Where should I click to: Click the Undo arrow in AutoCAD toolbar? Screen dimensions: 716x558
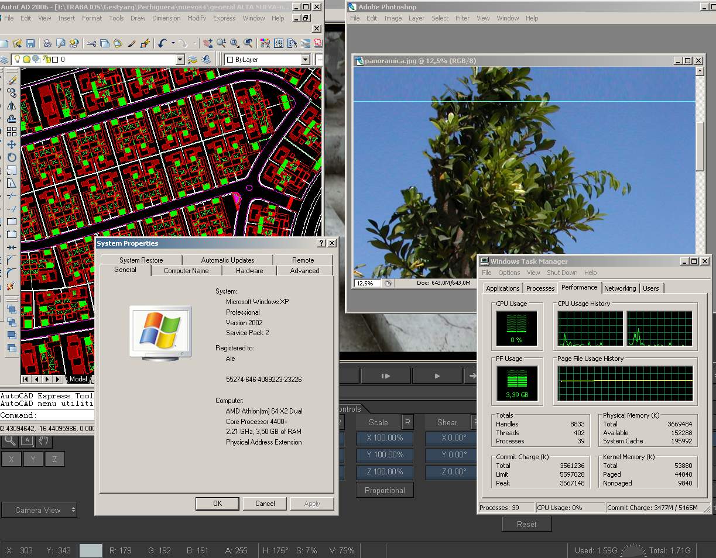(x=162, y=43)
